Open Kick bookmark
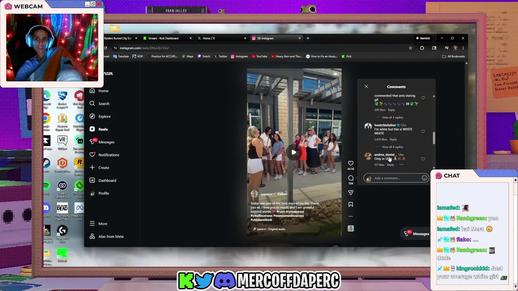The image size is (518, 291). point(346,57)
